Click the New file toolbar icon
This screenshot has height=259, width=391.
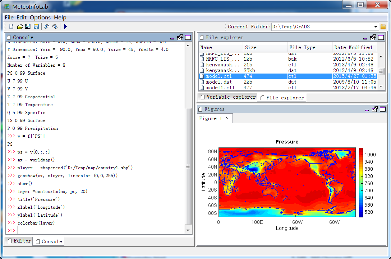[x=11, y=27]
